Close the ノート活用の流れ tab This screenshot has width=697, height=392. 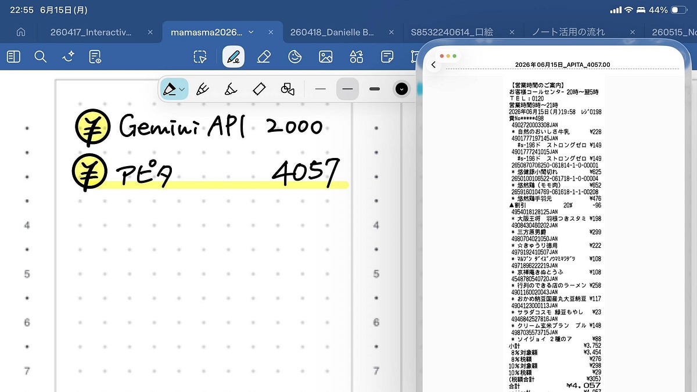click(633, 33)
